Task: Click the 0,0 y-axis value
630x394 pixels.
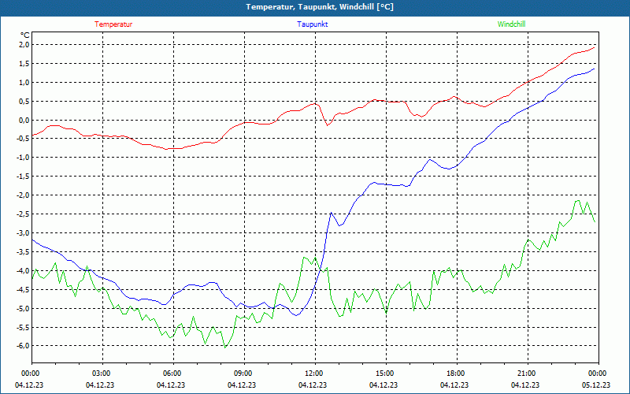Action: coord(24,120)
